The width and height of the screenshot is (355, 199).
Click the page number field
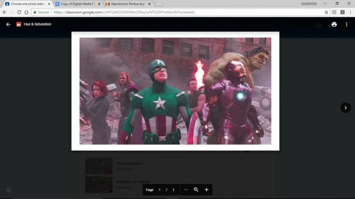[160, 190]
